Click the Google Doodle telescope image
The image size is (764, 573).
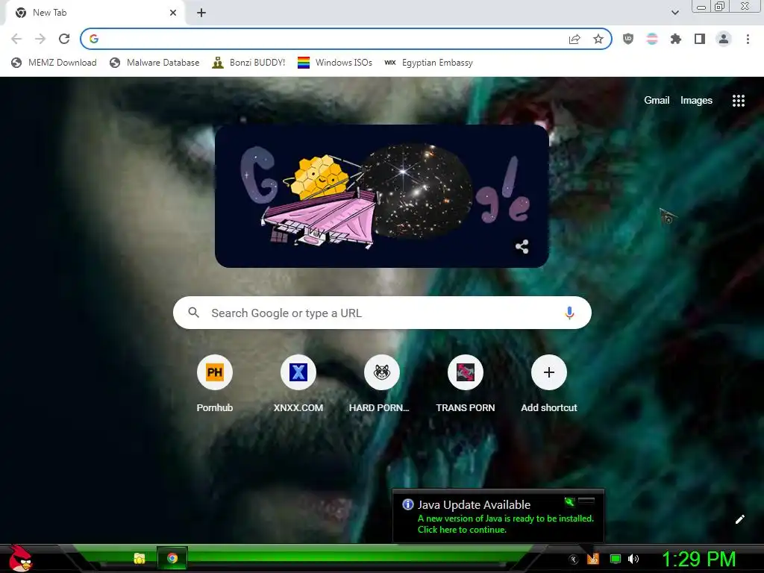coord(382,196)
